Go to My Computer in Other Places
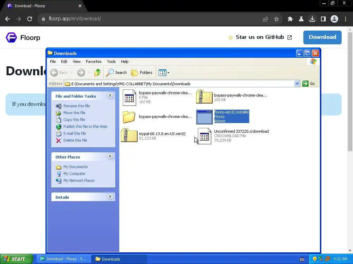 click(x=74, y=174)
